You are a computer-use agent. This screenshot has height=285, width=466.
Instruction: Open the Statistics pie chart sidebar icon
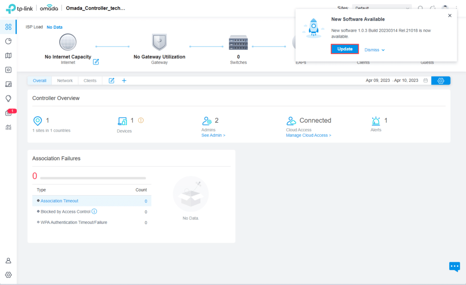coord(8,41)
